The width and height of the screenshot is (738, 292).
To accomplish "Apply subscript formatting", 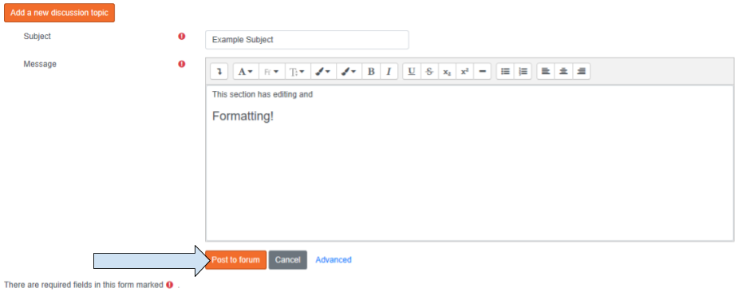I will 447,72.
